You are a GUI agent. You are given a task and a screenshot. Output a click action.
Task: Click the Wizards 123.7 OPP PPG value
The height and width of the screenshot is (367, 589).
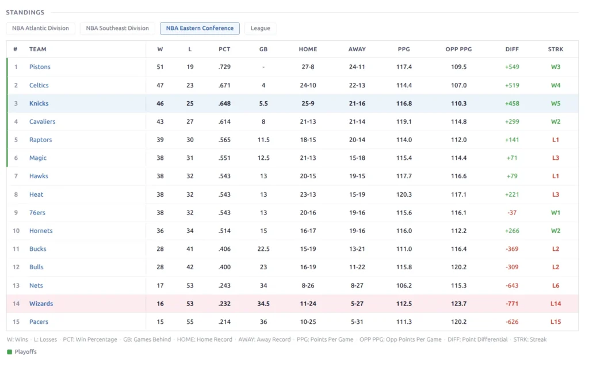click(x=458, y=304)
